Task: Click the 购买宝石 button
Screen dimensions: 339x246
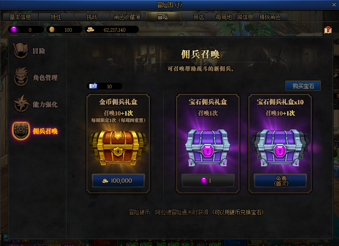Action: pos(303,86)
